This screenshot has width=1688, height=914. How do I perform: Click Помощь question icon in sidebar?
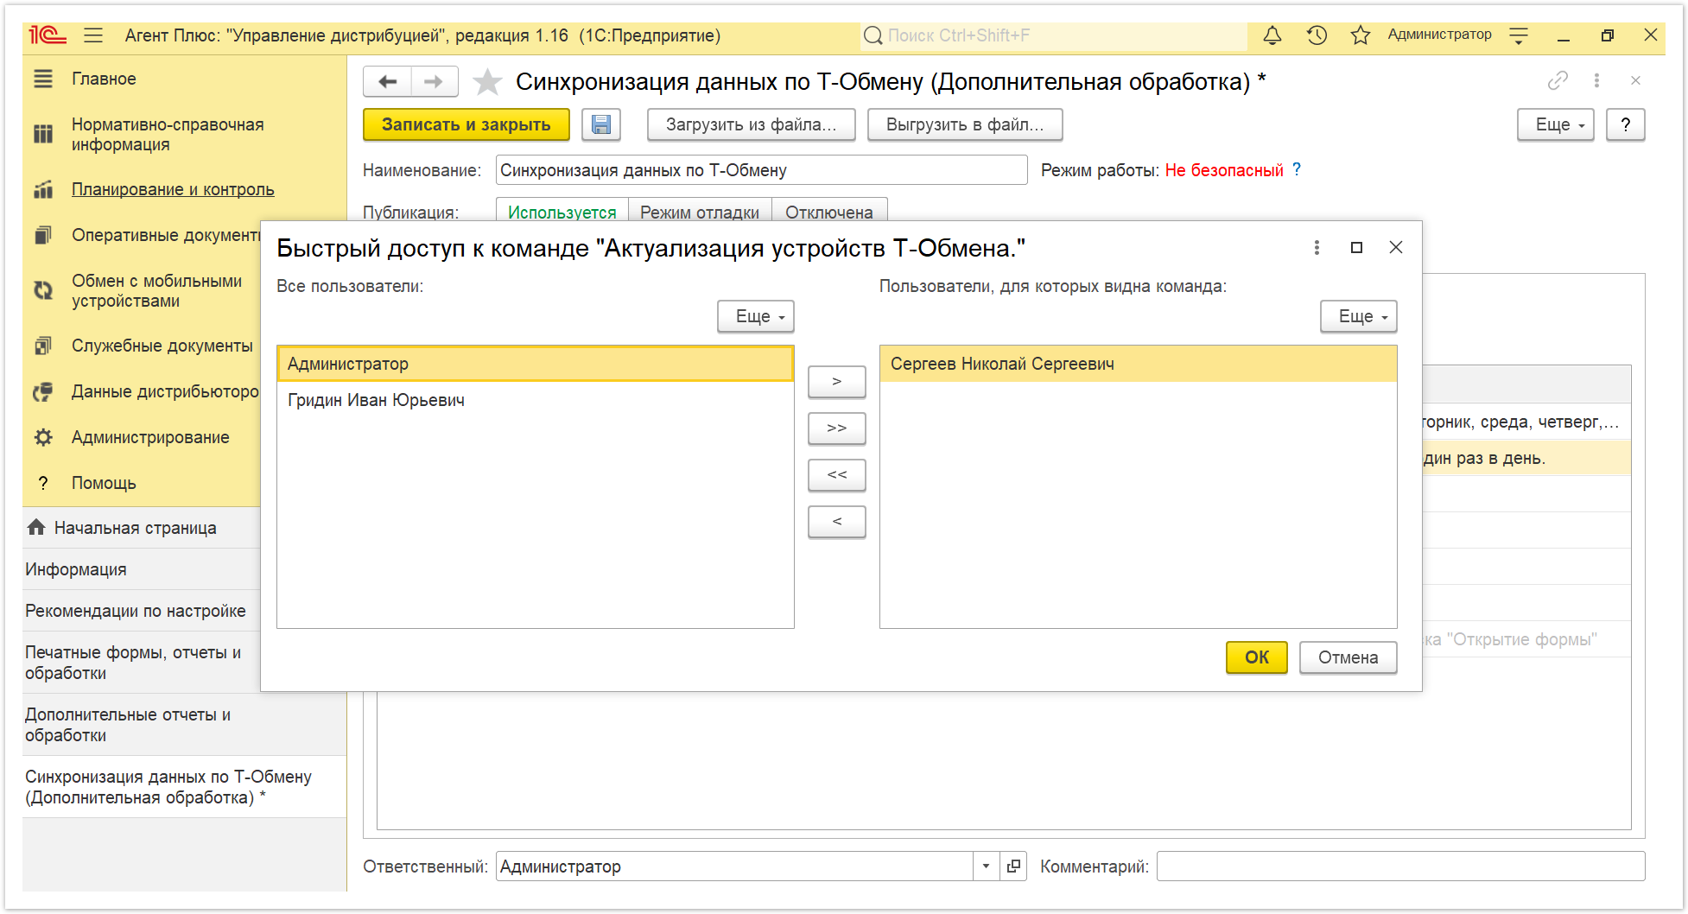pos(43,483)
